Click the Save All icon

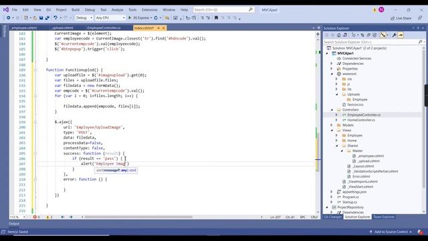tap(47, 18)
